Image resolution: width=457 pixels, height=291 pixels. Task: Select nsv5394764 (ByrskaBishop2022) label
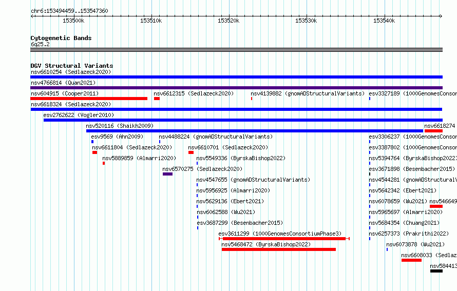pyautogui.click(x=413, y=158)
